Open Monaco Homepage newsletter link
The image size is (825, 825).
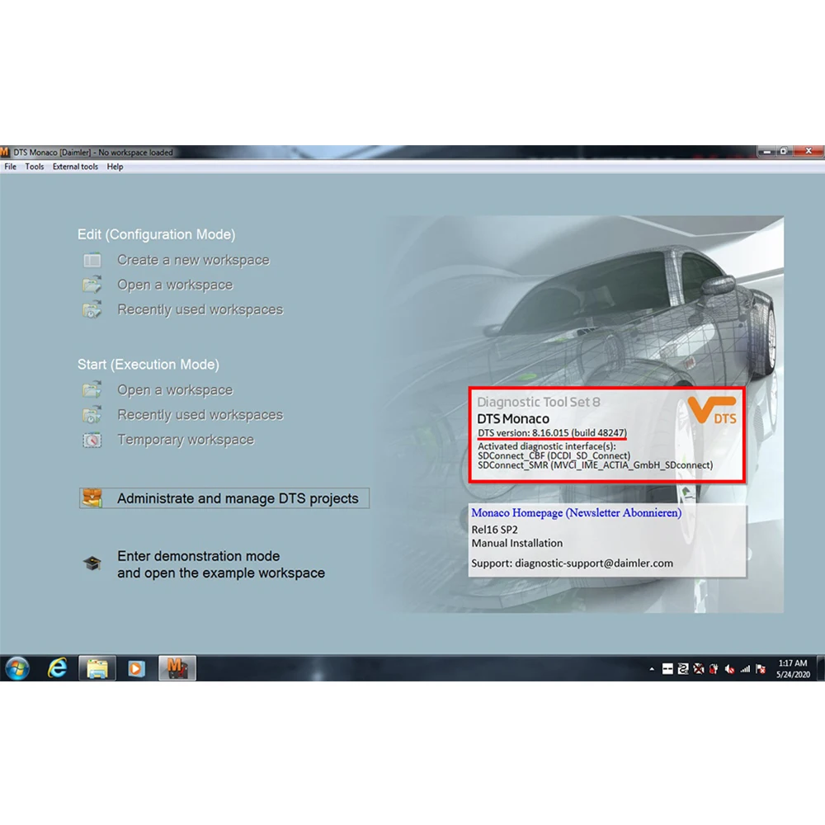pos(576,512)
